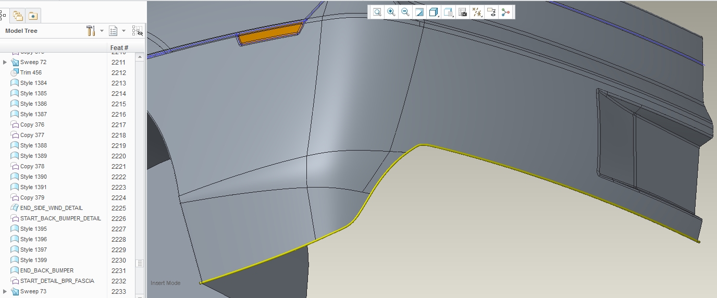Select the Style 1396 feature

[33, 239]
